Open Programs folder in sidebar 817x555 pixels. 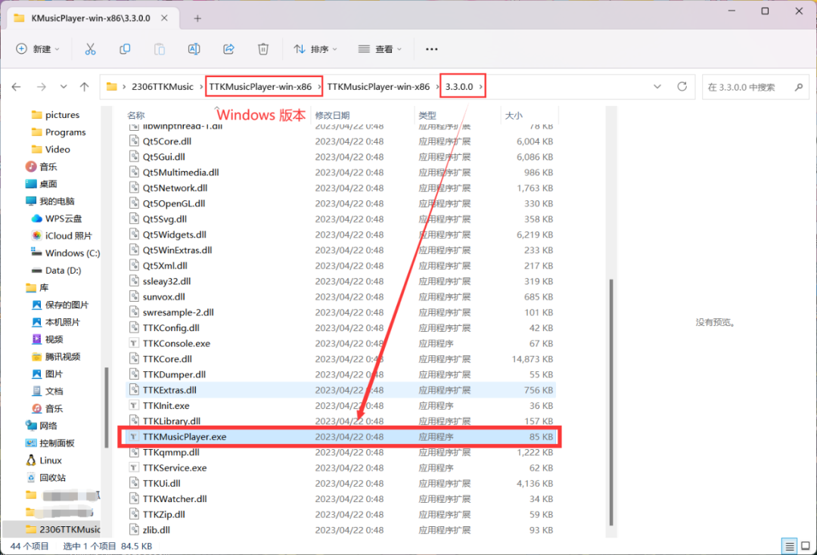point(58,132)
